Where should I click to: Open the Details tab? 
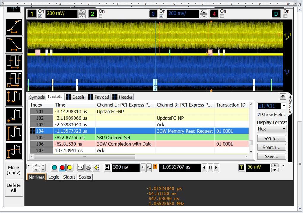coord(75,97)
